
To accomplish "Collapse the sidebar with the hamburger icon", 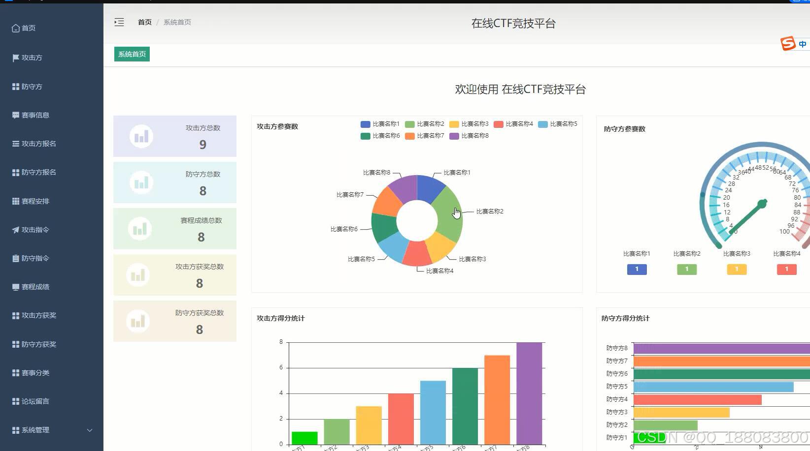I will [119, 22].
